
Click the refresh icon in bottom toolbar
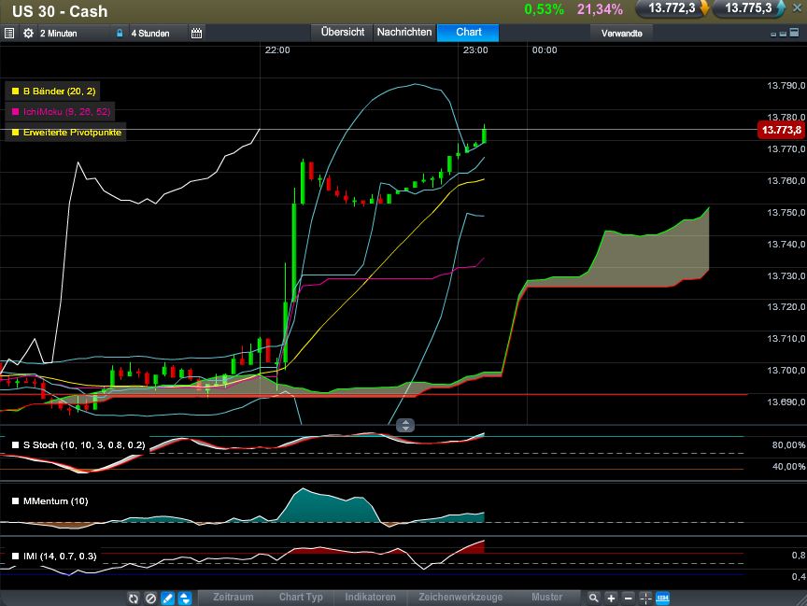click(x=134, y=598)
